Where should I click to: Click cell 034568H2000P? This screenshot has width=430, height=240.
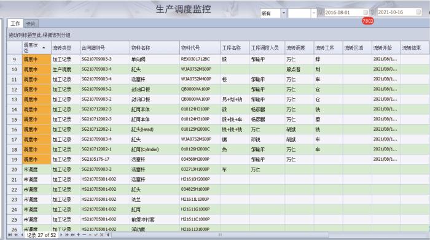200,160
